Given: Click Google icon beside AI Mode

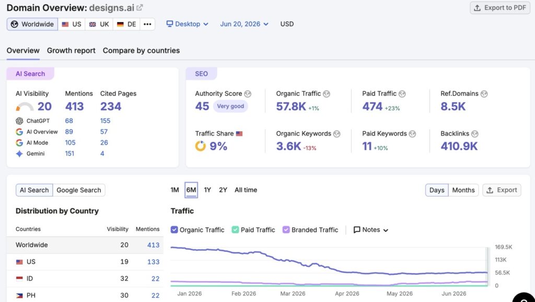Looking at the screenshot, I should [x=19, y=143].
